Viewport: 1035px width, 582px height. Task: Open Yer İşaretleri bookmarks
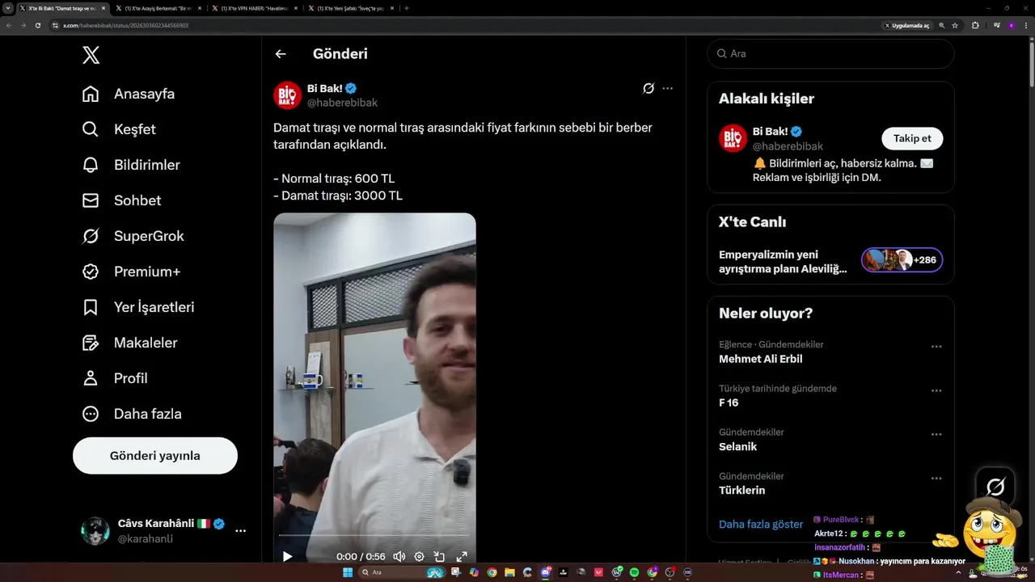pos(138,307)
